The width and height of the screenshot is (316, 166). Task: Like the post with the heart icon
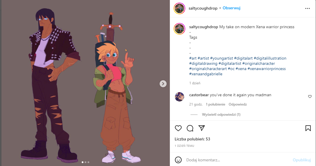(x=178, y=128)
